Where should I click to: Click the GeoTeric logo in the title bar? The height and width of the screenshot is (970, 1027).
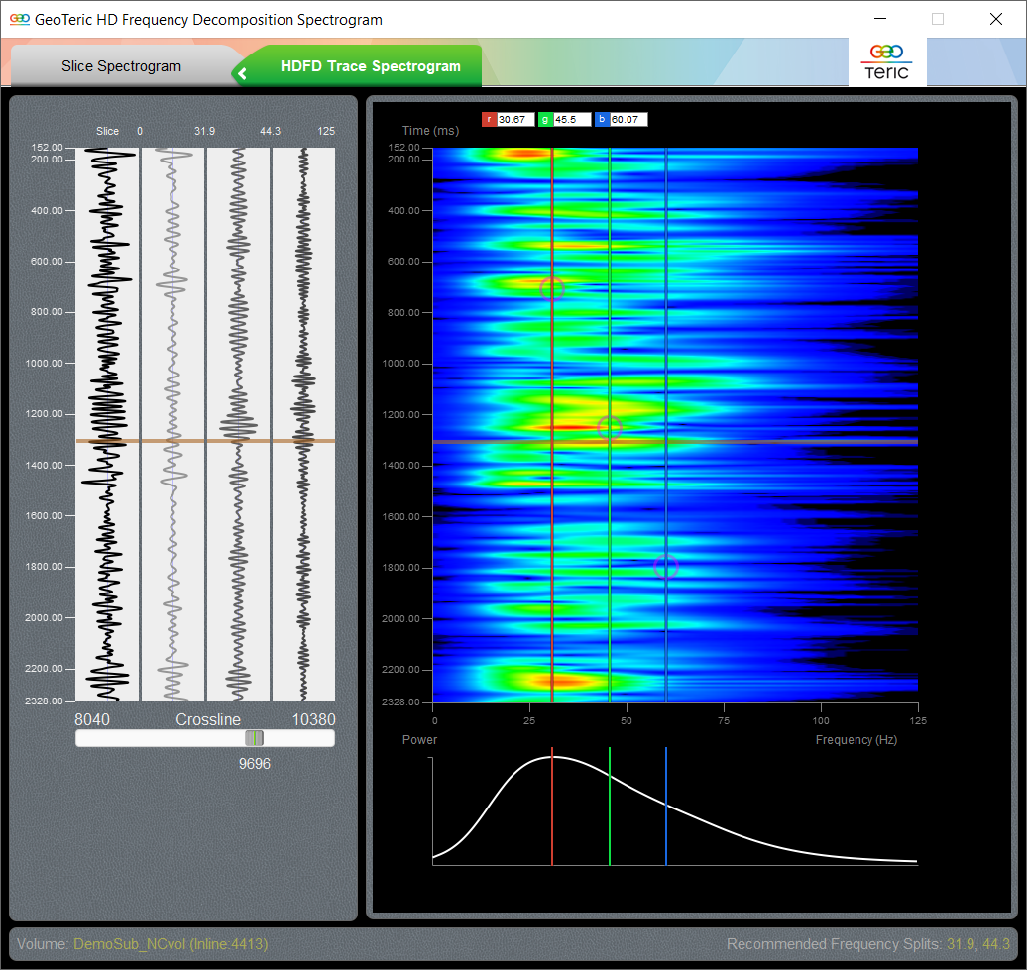click(x=20, y=19)
